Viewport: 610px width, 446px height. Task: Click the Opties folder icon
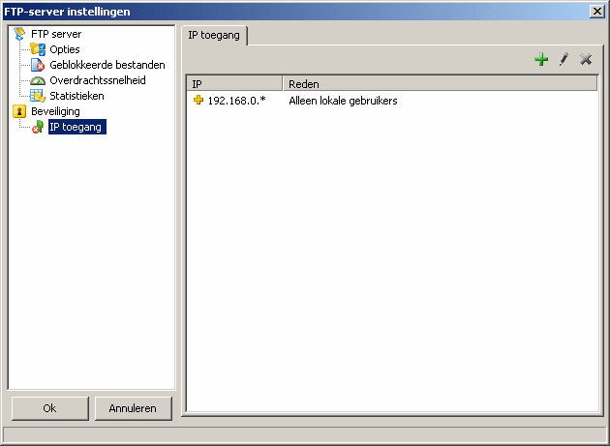pyautogui.click(x=38, y=49)
